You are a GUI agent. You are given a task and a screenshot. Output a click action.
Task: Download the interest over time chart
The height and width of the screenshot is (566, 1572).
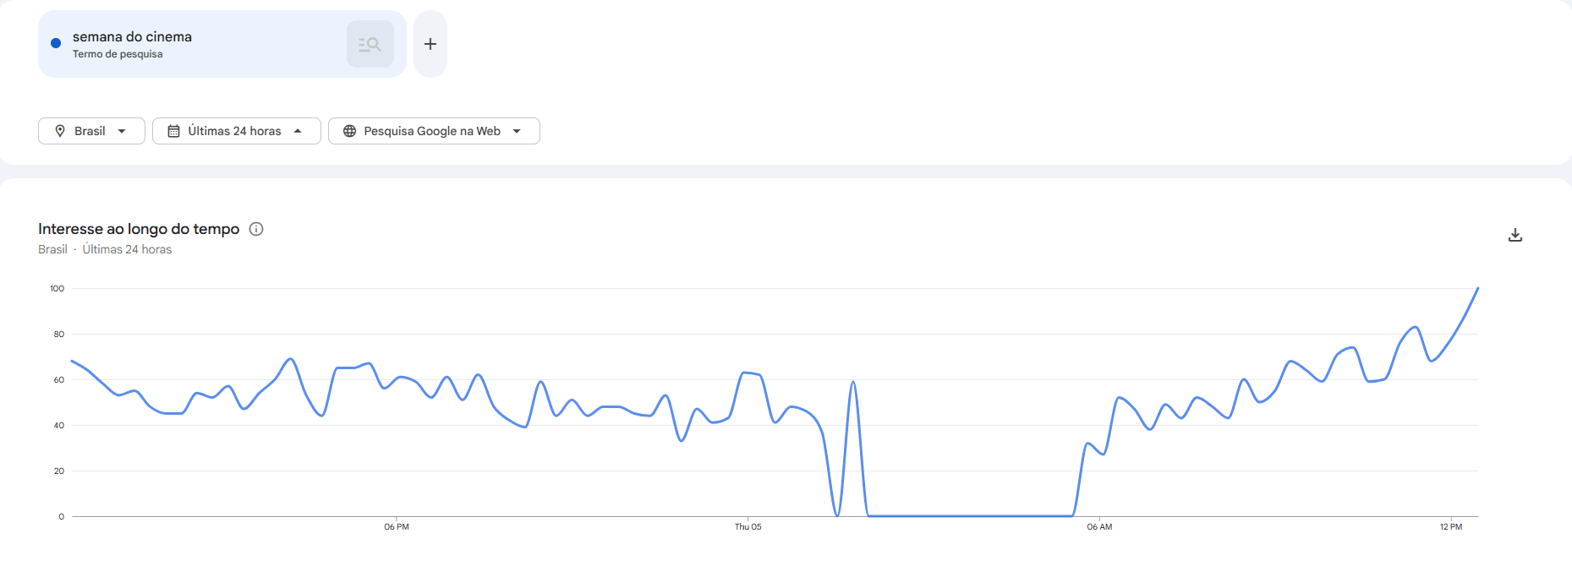[x=1515, y=235]
